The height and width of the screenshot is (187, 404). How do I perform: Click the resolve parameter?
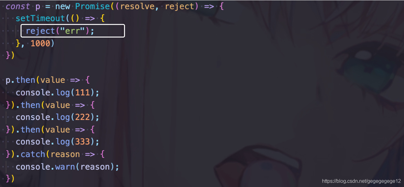(x=137, y=6)
